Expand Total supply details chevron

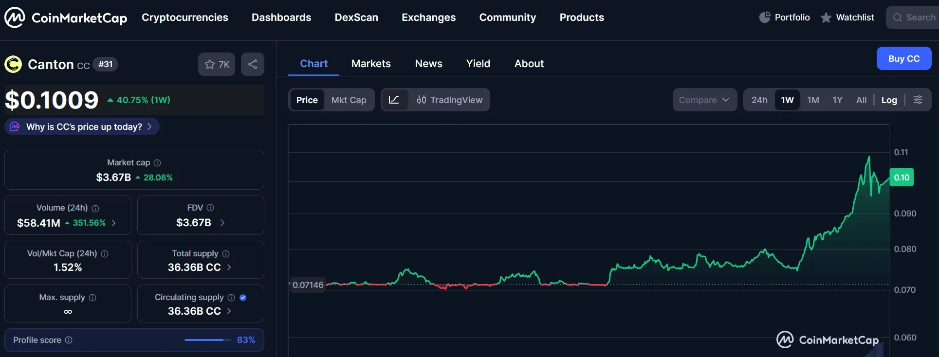coord(229,268)
